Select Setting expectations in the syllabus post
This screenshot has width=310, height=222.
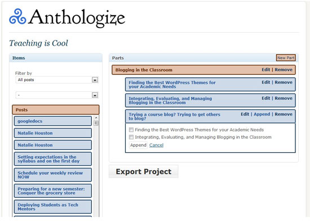53,159
